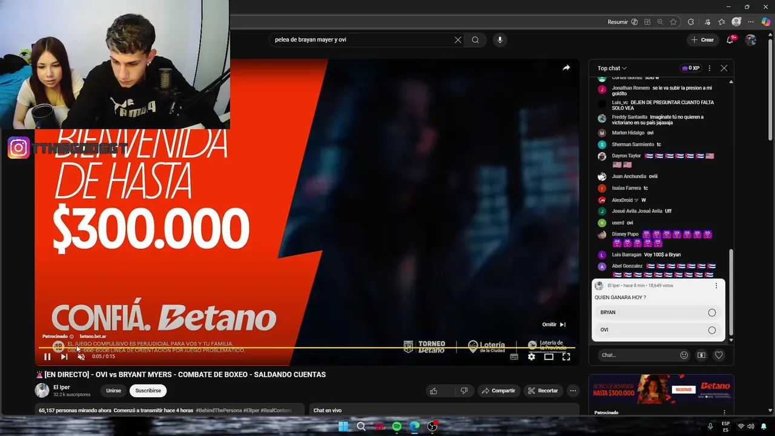Toggle subtitles button in player

point(514,357)
